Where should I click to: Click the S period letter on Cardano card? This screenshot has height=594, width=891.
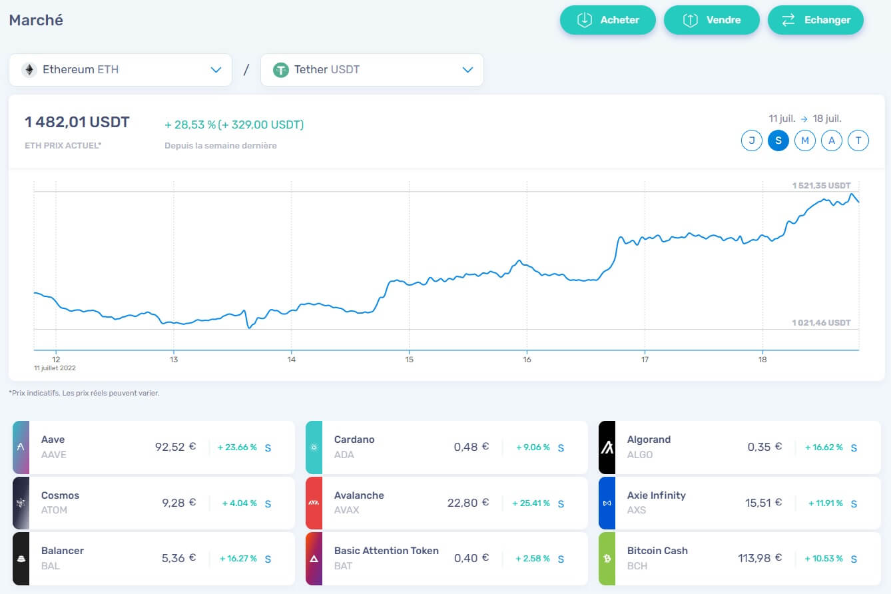pos(561,447)
